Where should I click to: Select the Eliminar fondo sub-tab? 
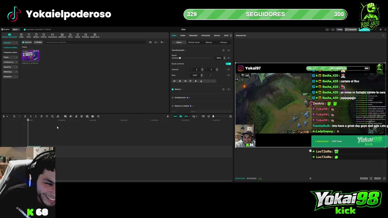[194, 42]
